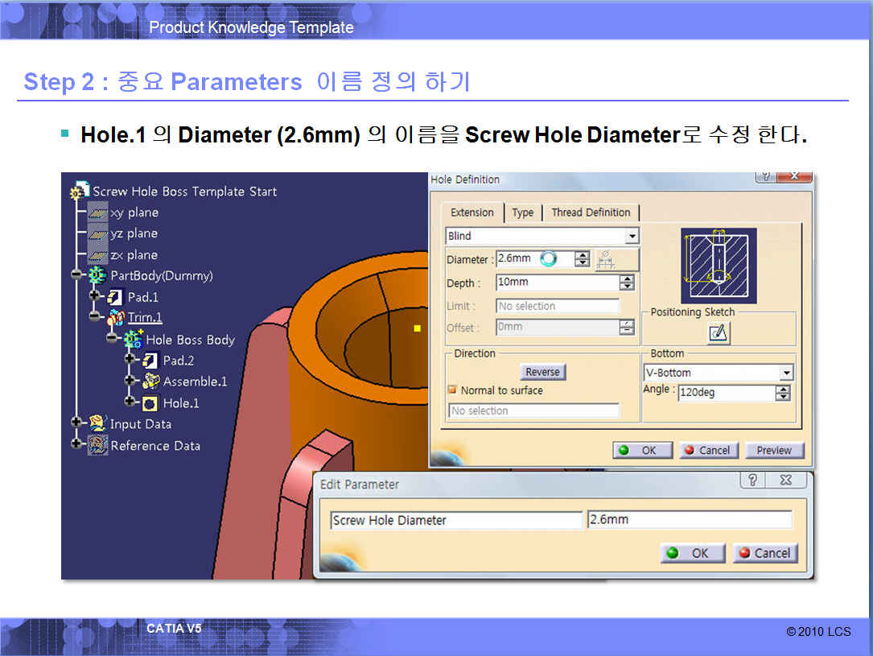Click the Reverse direction button
This screenshot has height=656, width=873.
coord(542,372)
